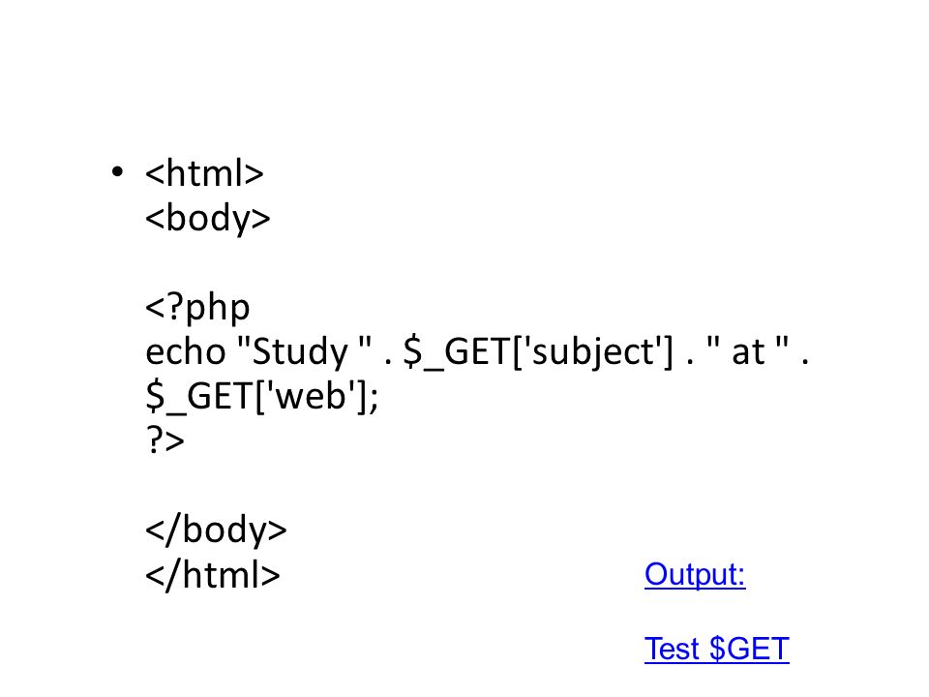Click the bullet point before <html>

[117, 171]
